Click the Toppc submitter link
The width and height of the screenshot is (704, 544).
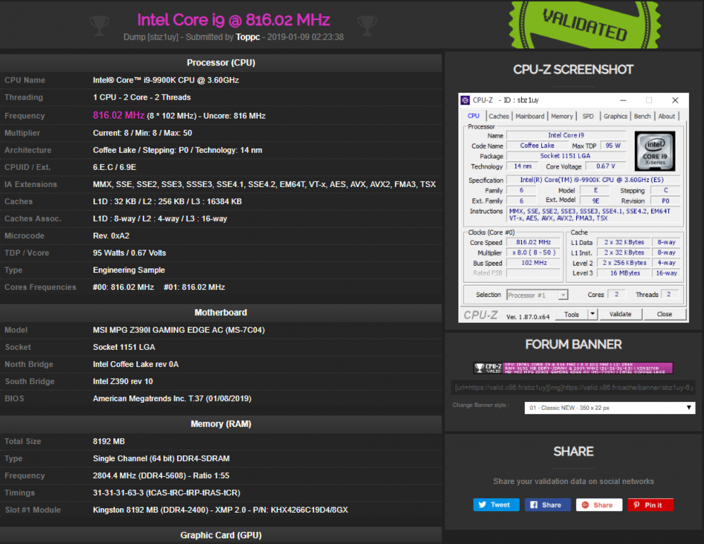(x=248, y=37)
